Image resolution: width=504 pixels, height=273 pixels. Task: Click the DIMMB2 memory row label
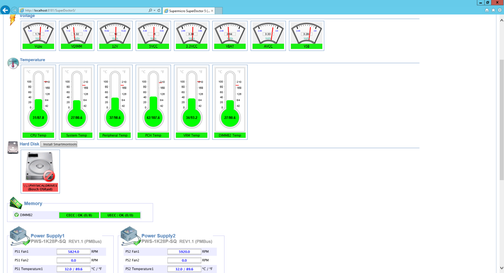click(x=26, y=215)
